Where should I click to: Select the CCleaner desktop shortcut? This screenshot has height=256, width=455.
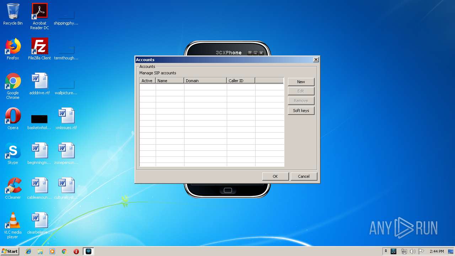(x=13, y=189)
